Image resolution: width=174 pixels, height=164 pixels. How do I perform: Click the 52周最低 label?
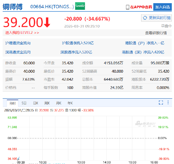coord(139,71)
